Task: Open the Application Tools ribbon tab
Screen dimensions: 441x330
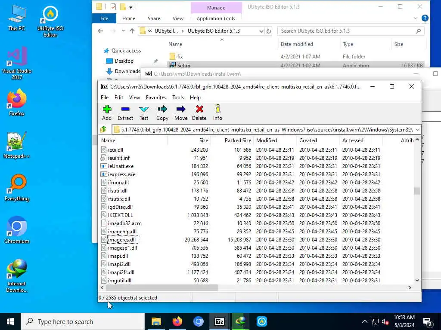Action: [x=216, y=18]
